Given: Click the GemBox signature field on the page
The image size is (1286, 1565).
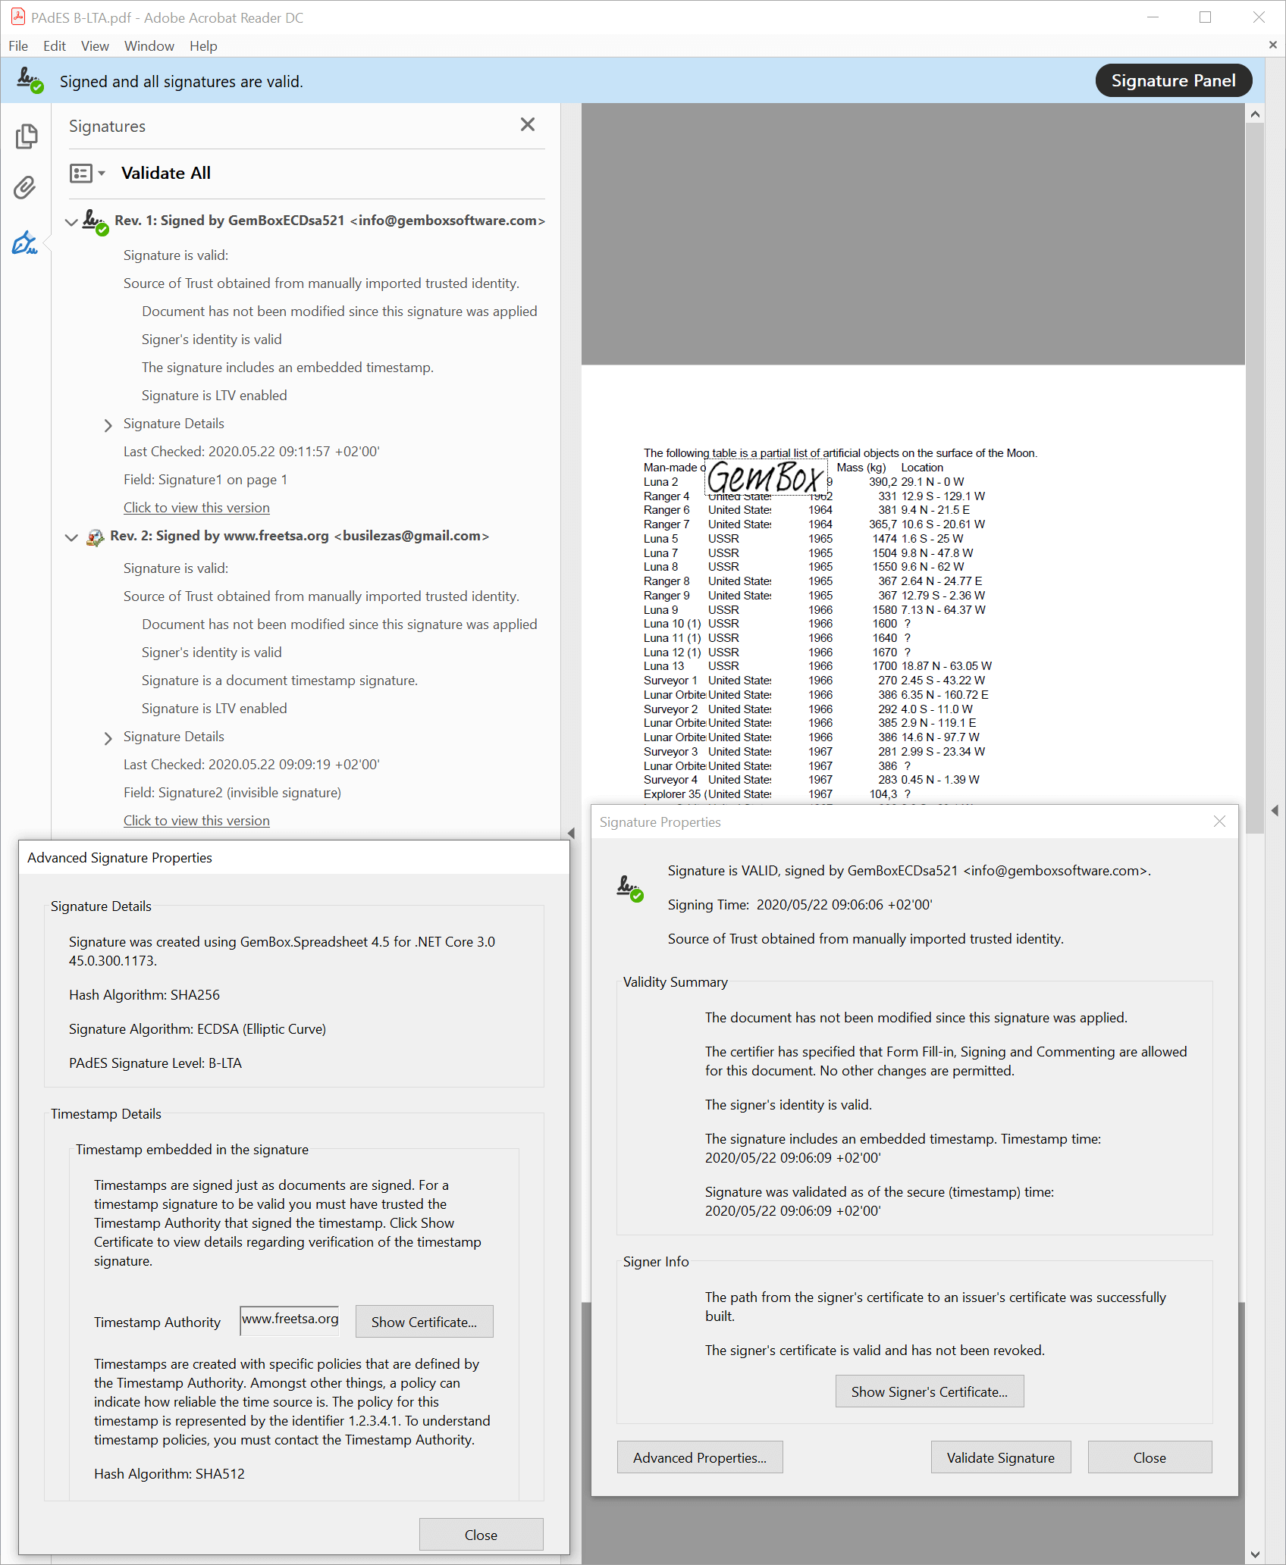Looking at the screenshot, I should [x=767, y=477].
